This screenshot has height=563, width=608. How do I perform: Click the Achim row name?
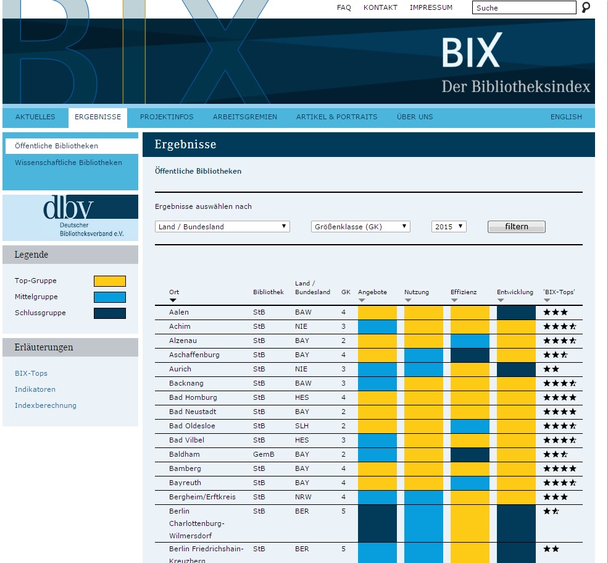coord(180,326)
